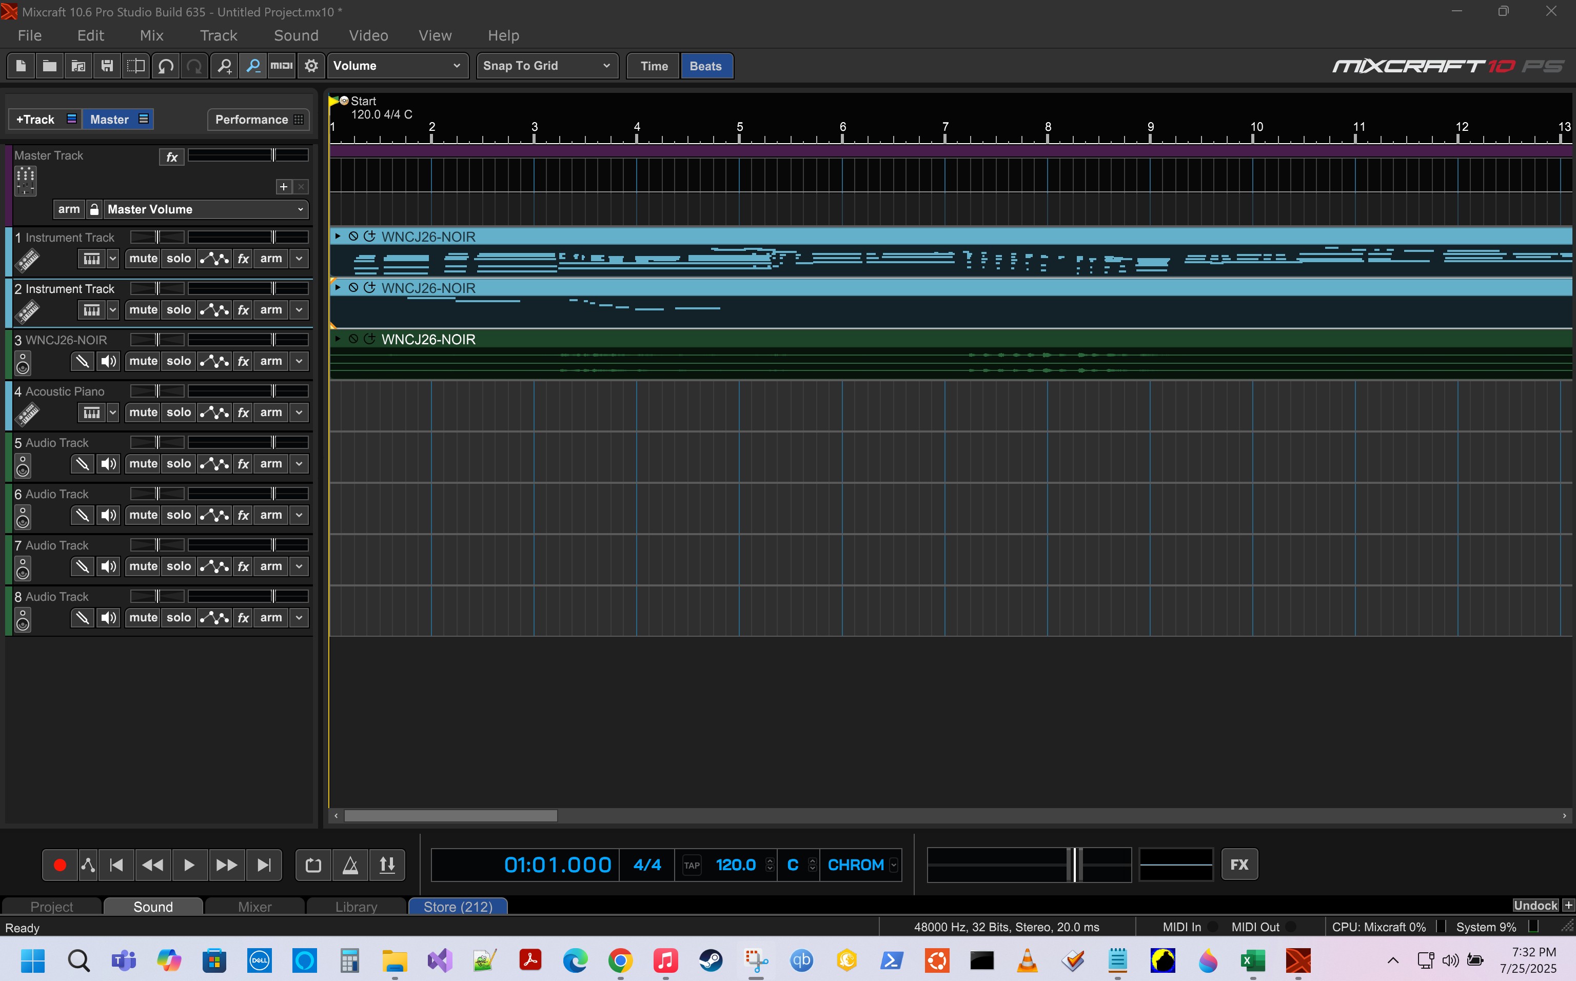Image resolution: width=1576 pixels, height=981 pixels.
Task: Open keyboard dropdown arrow on 2 Instrument Track
Action: coord(113,309)
